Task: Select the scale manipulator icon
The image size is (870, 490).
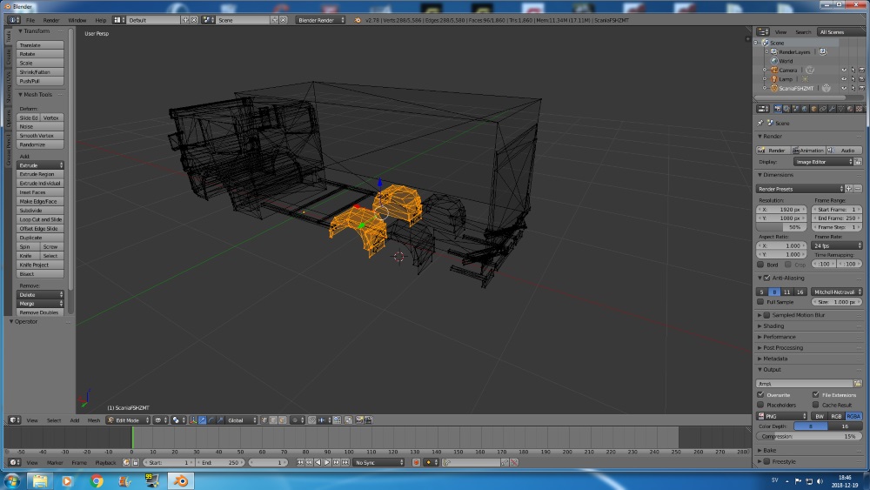Action: click(x=220, y=420)
